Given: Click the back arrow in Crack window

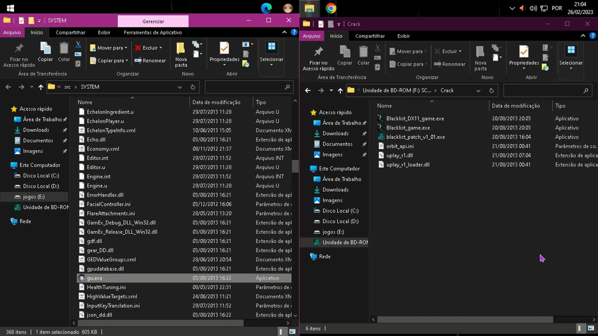Looking at the screenshot, I should 307,91.
